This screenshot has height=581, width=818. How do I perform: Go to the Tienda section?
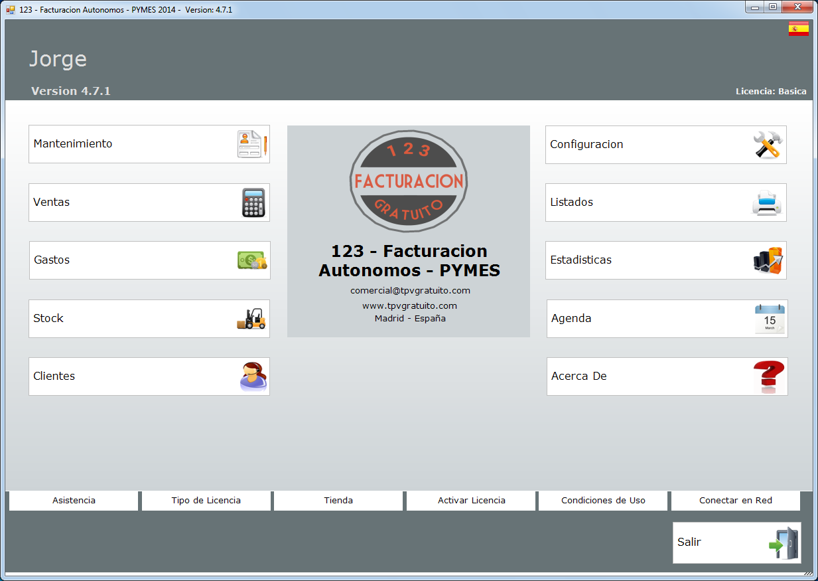(338, 501)
